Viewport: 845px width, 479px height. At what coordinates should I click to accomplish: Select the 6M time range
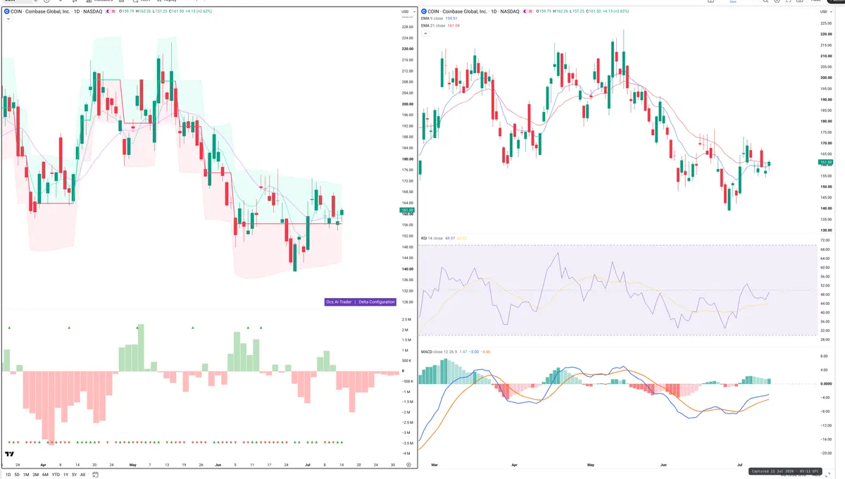[45, 475]
